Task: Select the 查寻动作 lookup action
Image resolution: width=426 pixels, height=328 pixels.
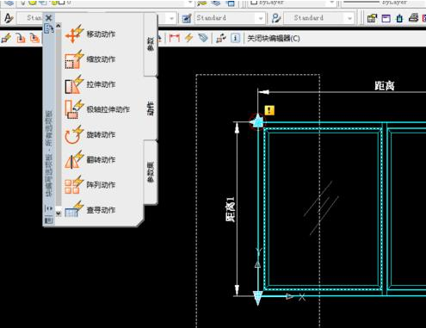Action: tap(90, 210)
